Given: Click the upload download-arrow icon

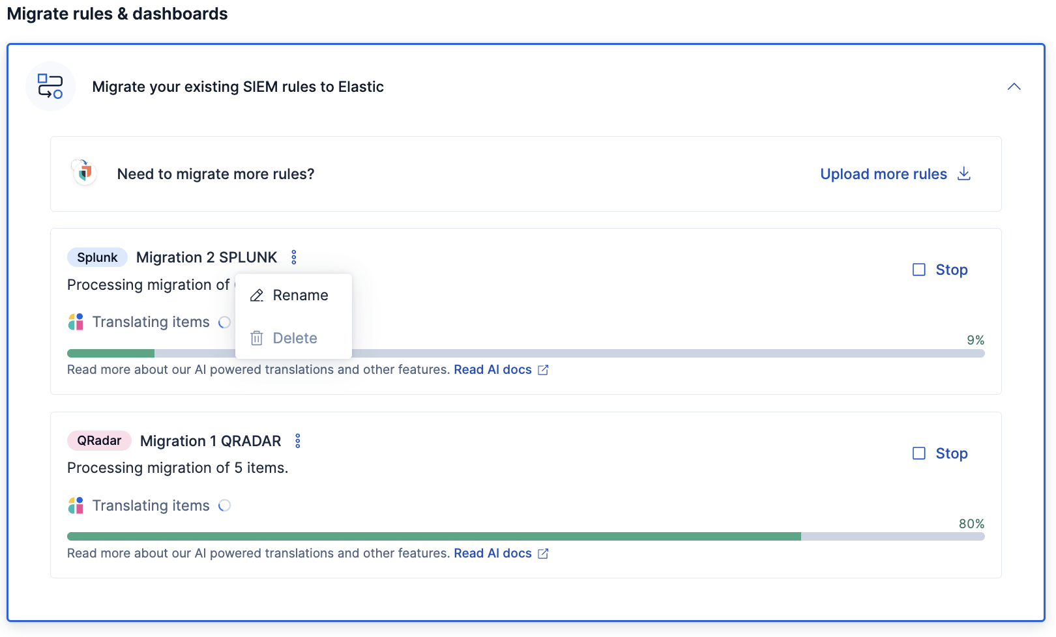Looking at the screenshot, I should click(x=964, y=174).
